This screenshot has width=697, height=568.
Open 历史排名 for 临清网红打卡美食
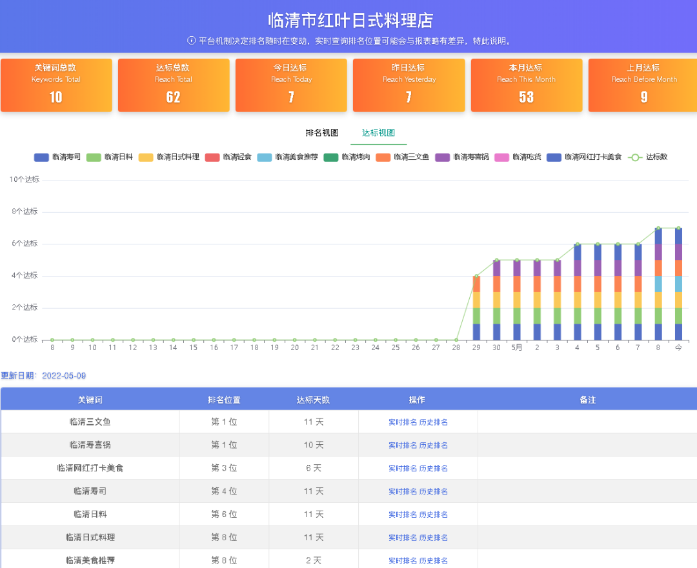click(x=434, y=469)
